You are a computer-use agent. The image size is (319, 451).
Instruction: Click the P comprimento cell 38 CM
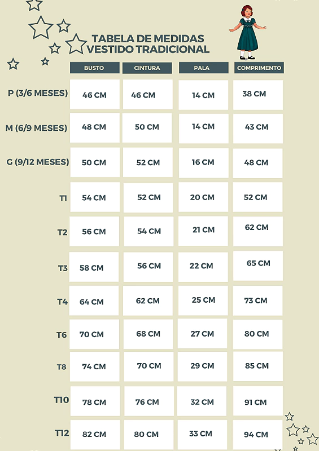[x=258, y=95]
